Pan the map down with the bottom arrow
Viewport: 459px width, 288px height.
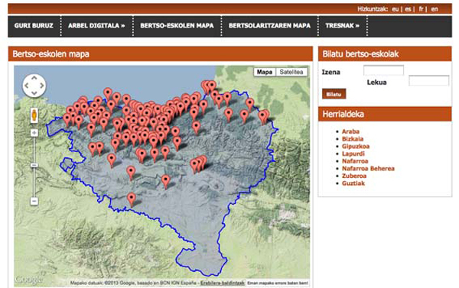coord(34,93)
